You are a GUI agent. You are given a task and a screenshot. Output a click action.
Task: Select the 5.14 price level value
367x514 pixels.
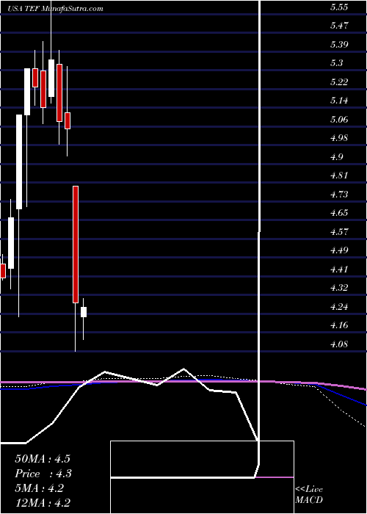(x=338, y=101)
